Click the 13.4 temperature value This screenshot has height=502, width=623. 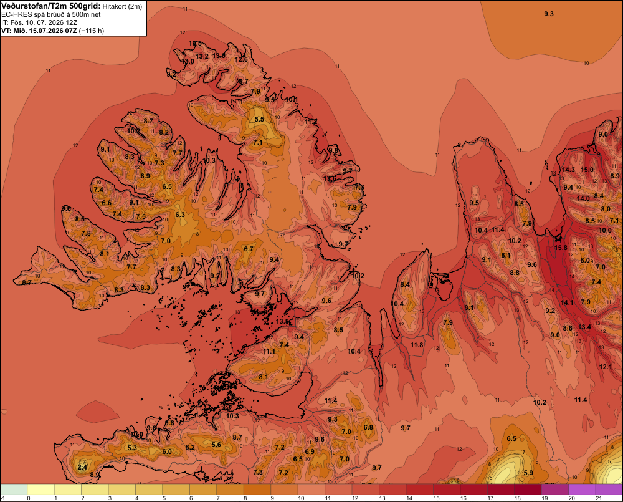tap(584, 327)
